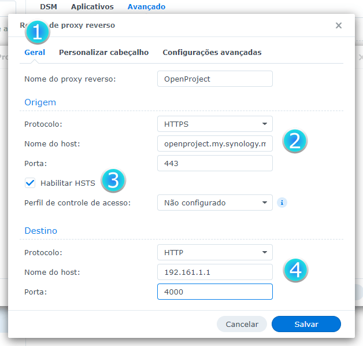Open the Destino Protocolo HTTP dropdown

tap(214, 252)
